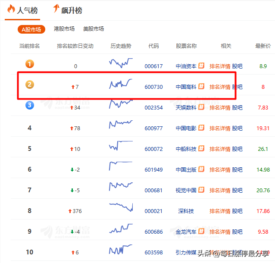Click the hashtag icon next to 中国电影
This screenshot has height=263, width=275.
201,128
